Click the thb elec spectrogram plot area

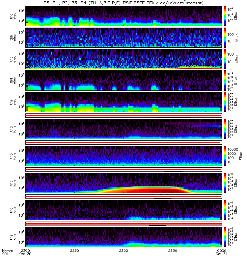123,37
